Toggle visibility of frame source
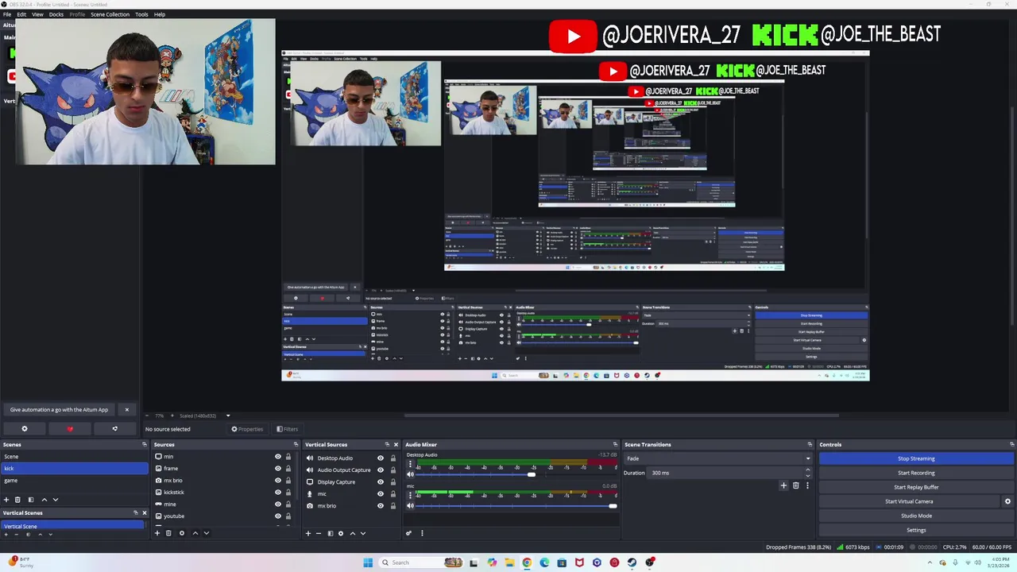Screen dimensions: 1017x572 278,469
